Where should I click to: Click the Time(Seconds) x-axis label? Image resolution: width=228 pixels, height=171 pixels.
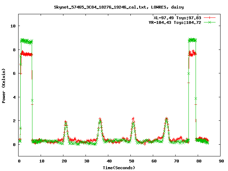pos(119,168)
